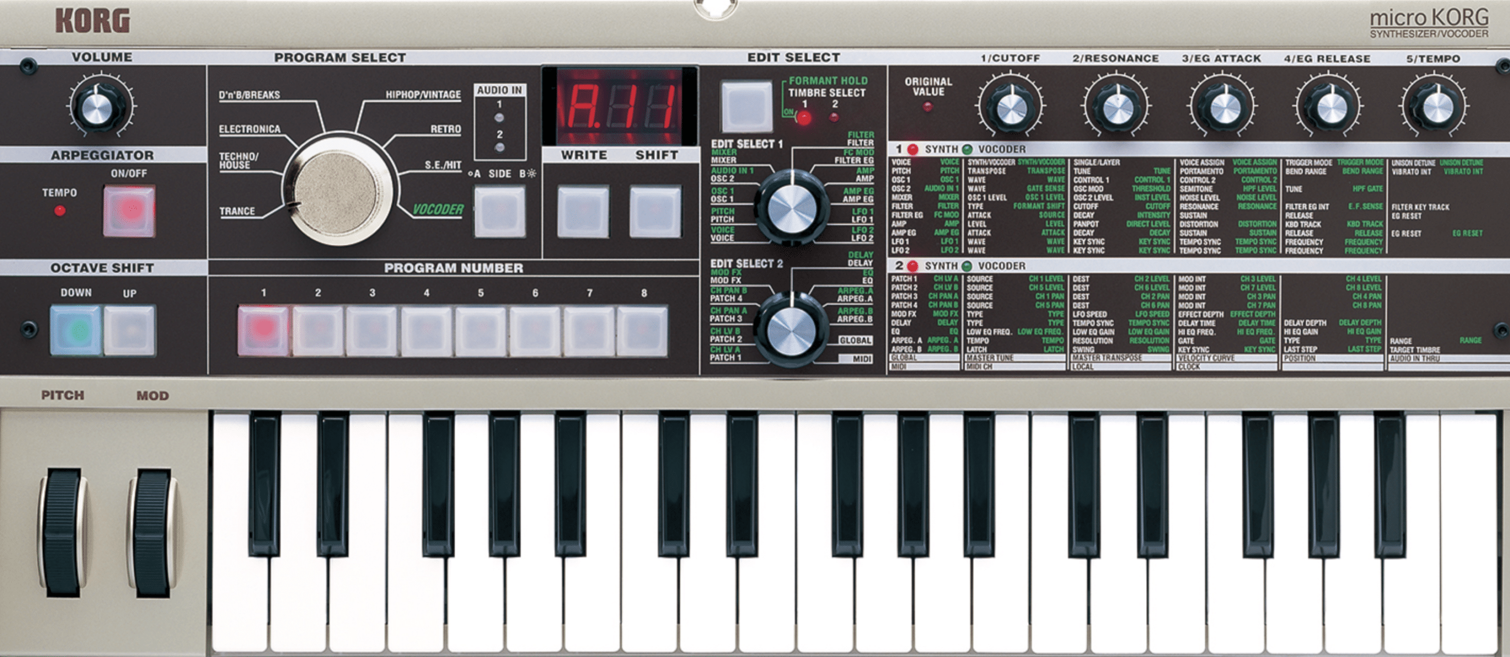
Task: Select Program Number 5 button
Action: (481, 330)
